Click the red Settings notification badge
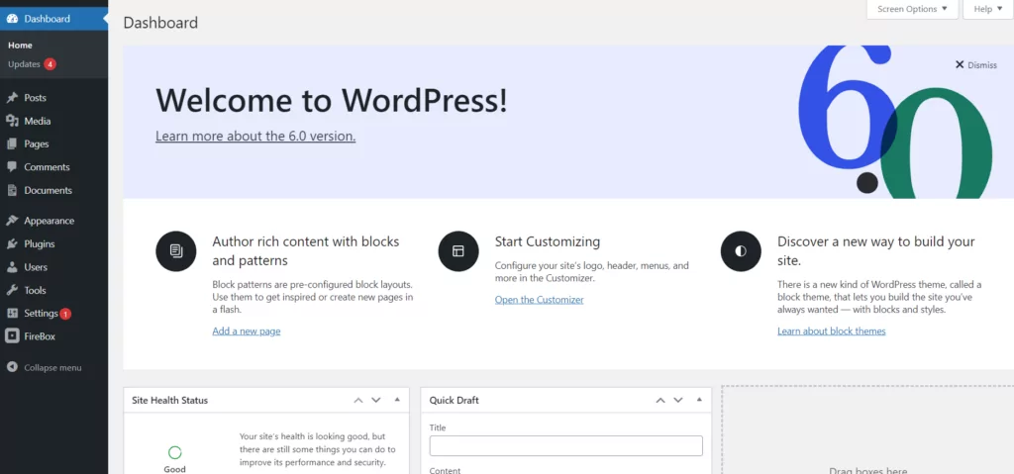This screenshot has width=1014, height=474. tap(65, 314)
